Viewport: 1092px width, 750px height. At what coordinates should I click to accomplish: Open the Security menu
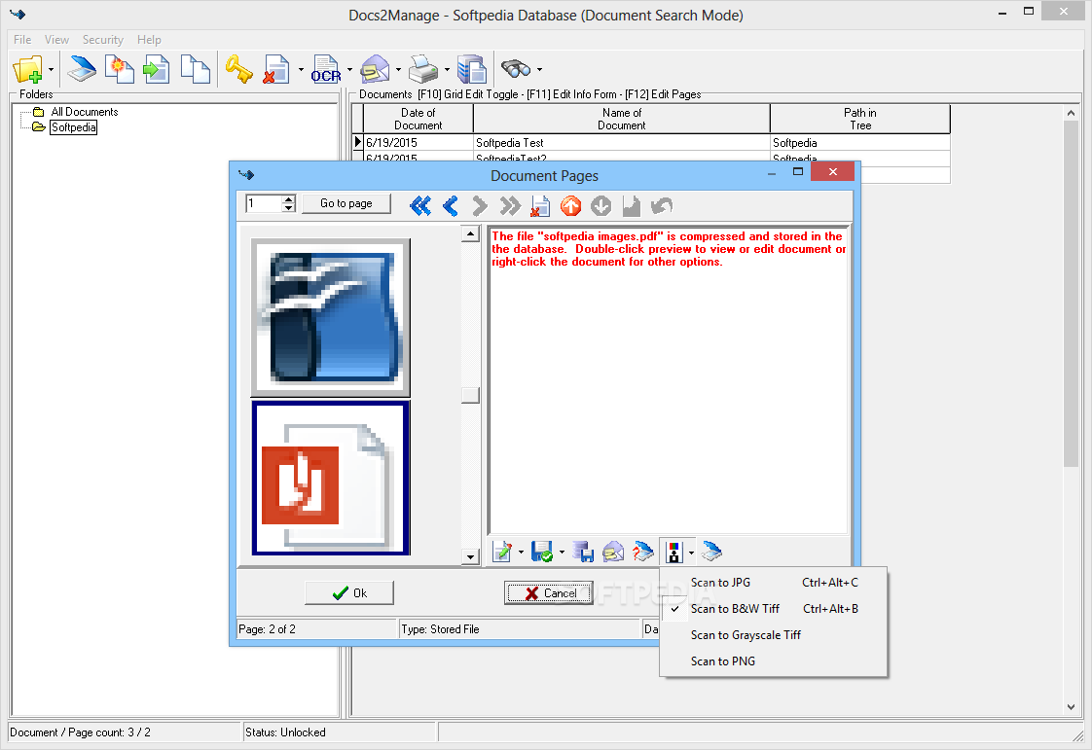pyautogui.click(x=102, y=40)
